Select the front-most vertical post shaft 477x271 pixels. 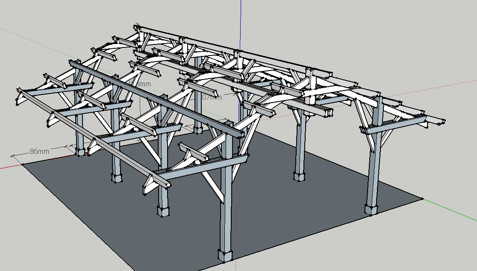point(226,205)
